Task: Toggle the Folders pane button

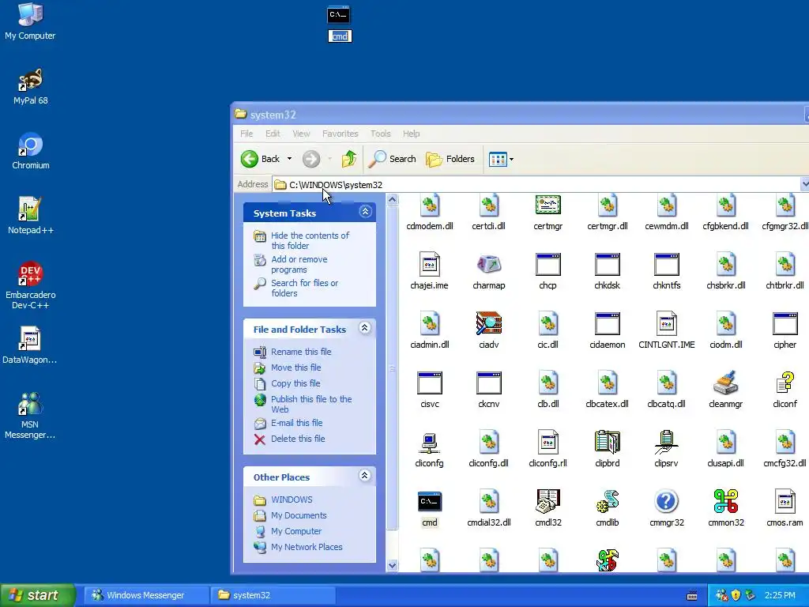Action: tap(450, 159)
